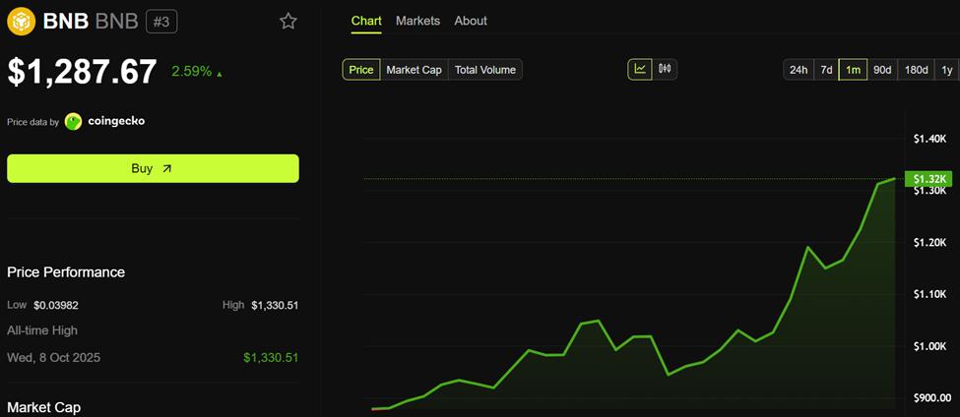Set chart range to 1y
The width and height of the screenshot is (960, 417).
click(x=946, y=70)
